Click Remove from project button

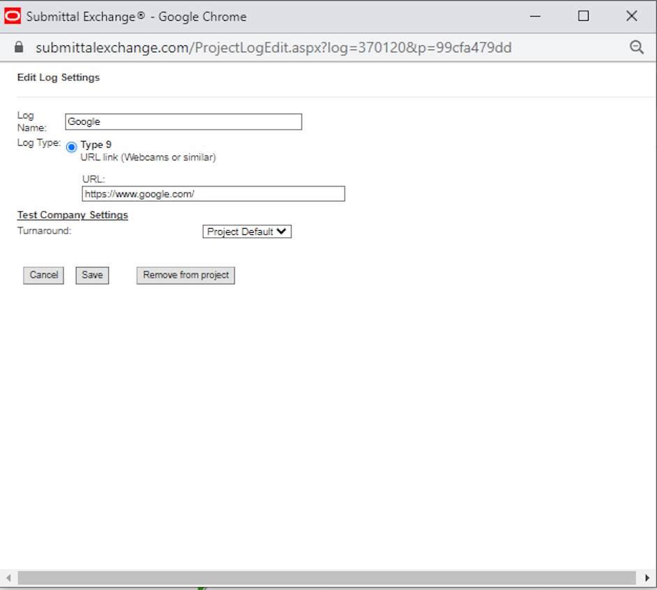(186, 275)
